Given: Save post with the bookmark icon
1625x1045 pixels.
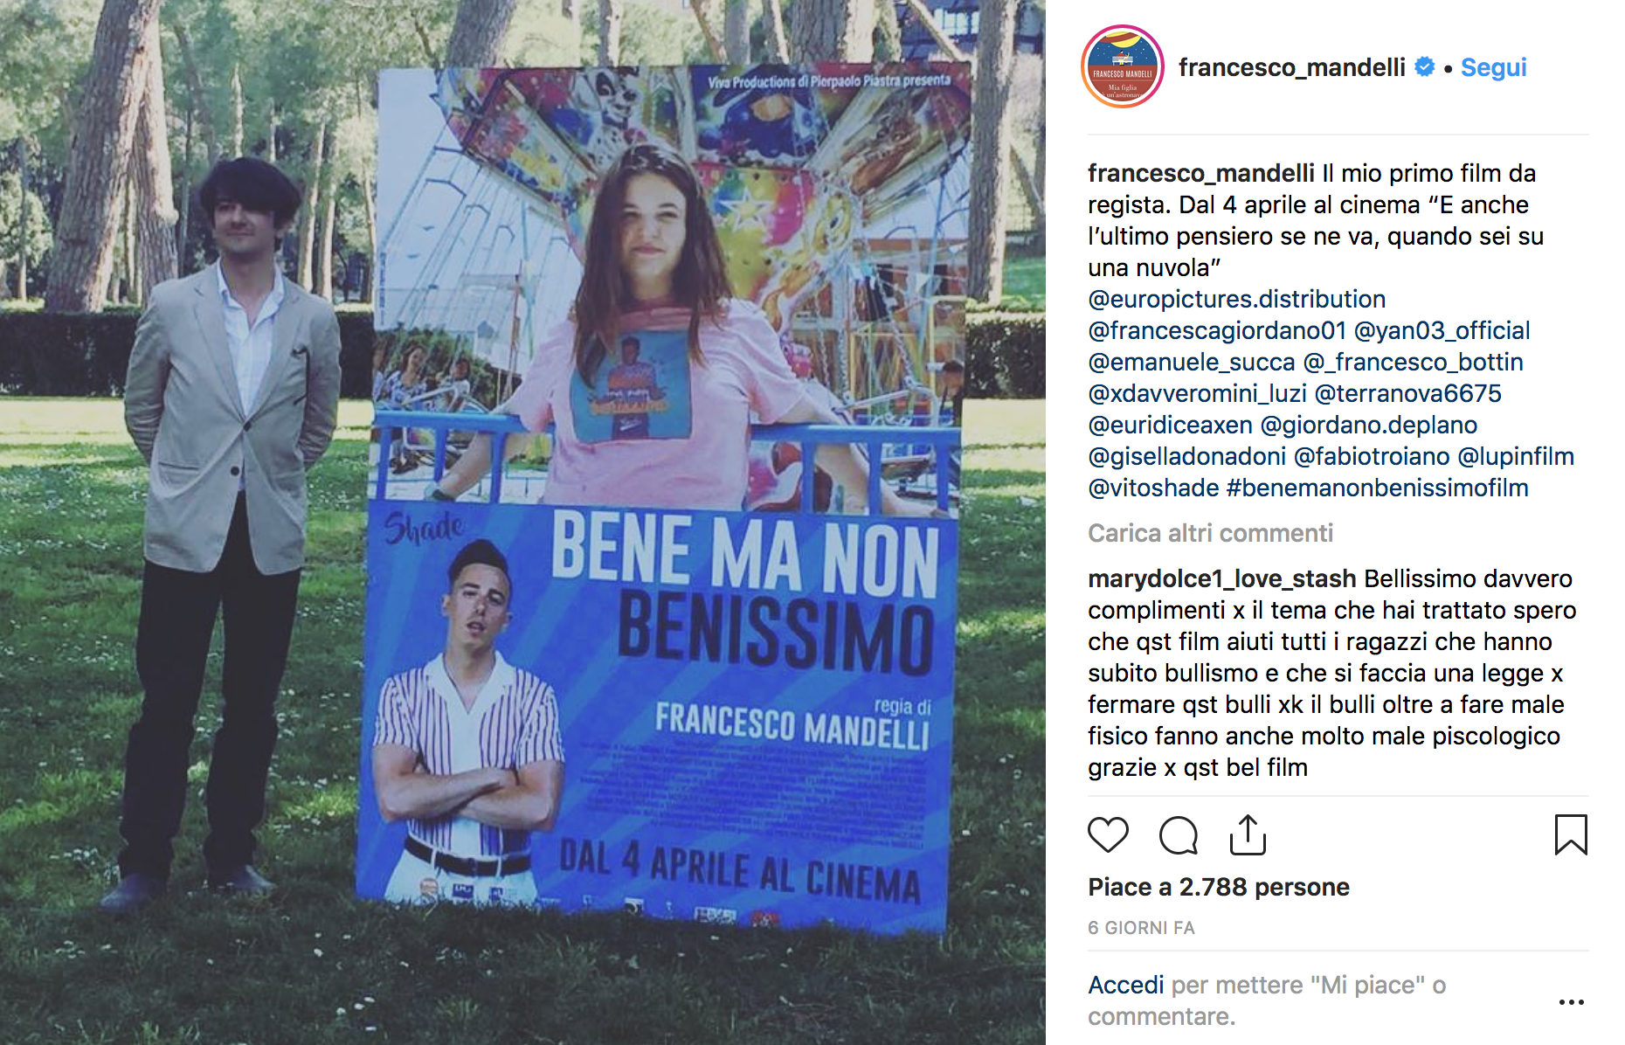Looking at the screenshot, I should point(1571,834).
